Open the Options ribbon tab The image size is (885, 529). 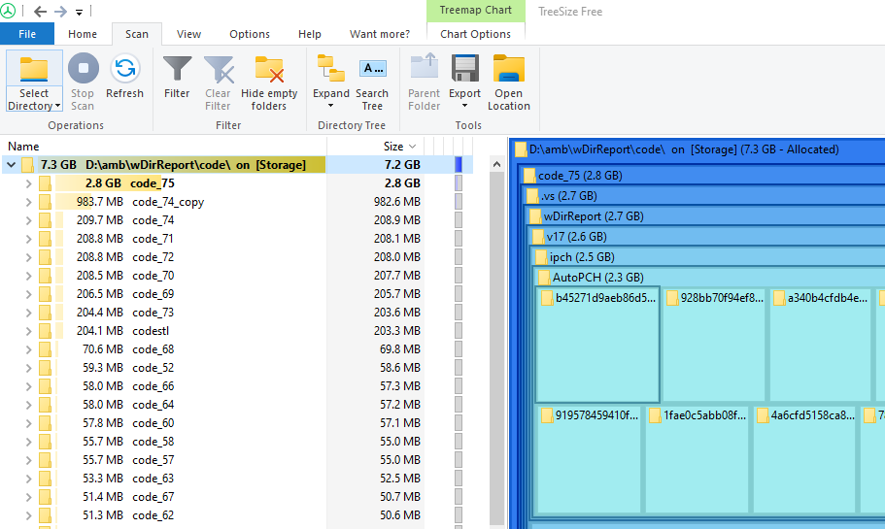[x=250, y=34]
